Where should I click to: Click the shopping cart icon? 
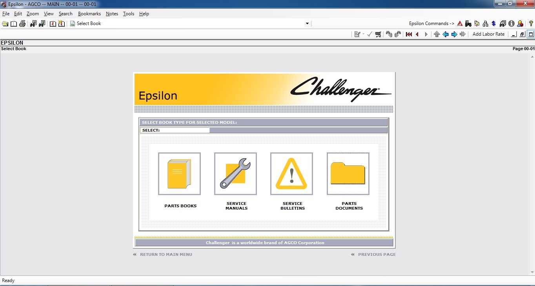coord(378,34)
